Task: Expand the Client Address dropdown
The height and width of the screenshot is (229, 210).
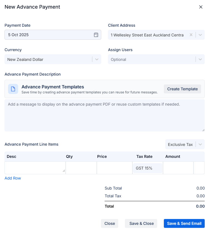Action: click(x=200, y=35)
